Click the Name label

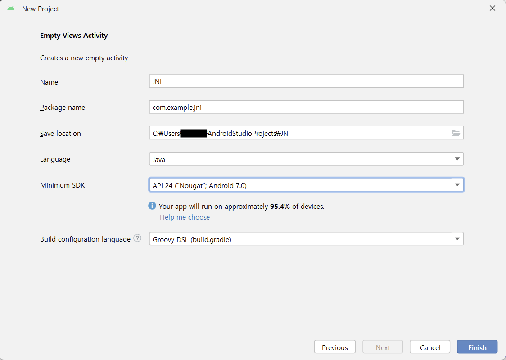tap(49, 82)
